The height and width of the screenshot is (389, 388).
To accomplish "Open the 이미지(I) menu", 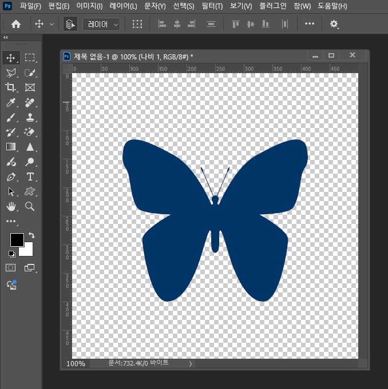I will click(x=89, y=6).
